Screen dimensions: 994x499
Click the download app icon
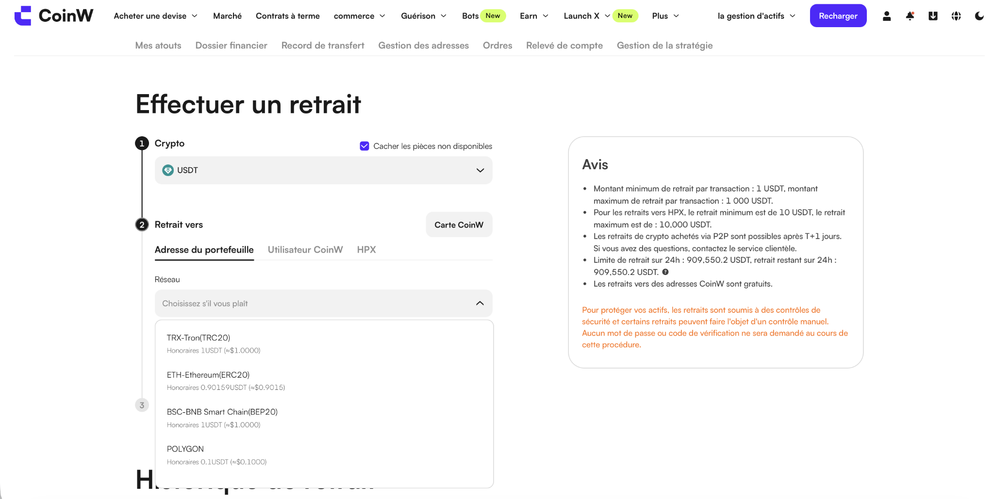coord(933,16)
